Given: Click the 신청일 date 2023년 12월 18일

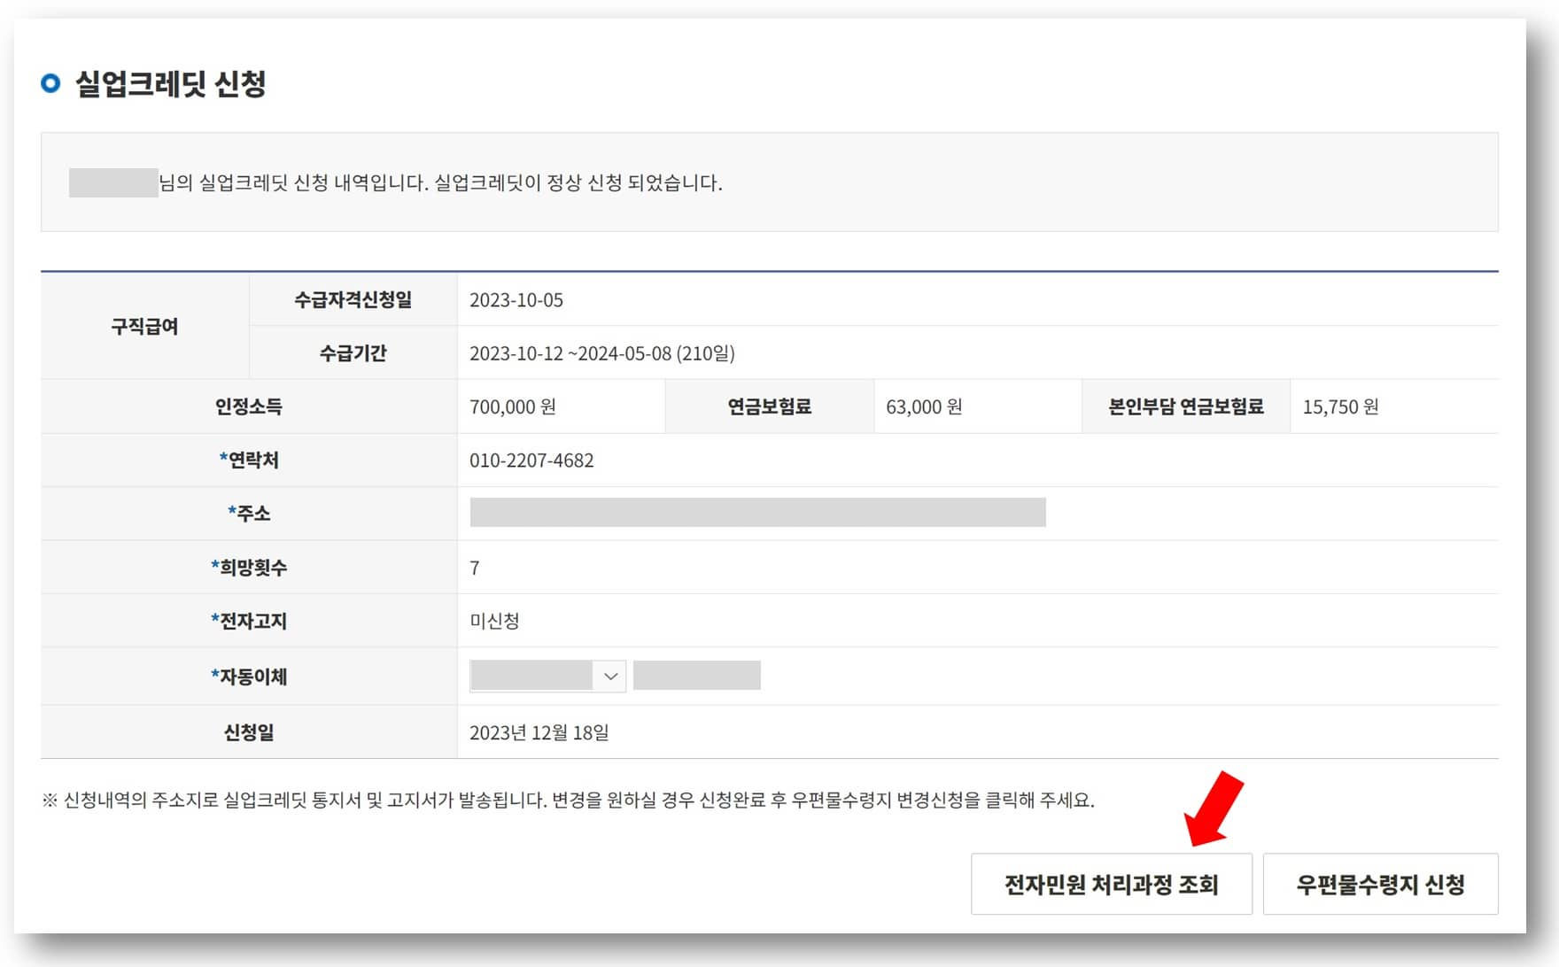Looking at the screenshot, I should pyautogui.click(x=540, y=732).
